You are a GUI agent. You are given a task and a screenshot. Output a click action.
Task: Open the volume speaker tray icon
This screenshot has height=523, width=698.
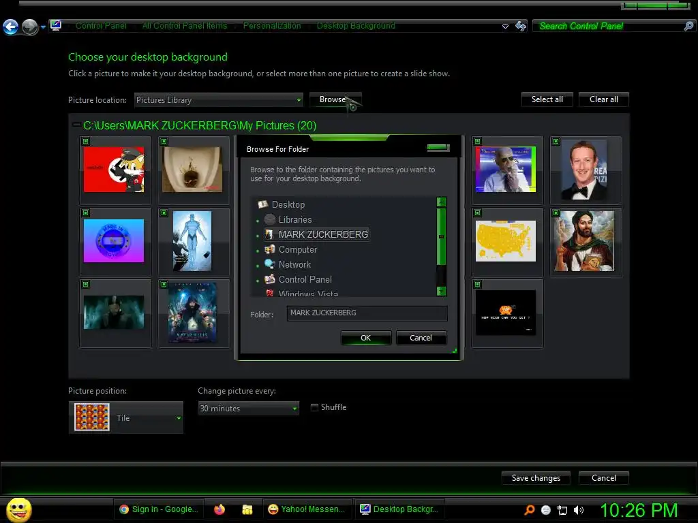coord(578,510)
